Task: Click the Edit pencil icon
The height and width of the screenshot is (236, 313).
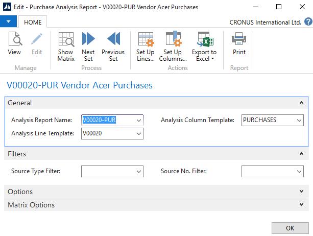Action: coord(37,39)
